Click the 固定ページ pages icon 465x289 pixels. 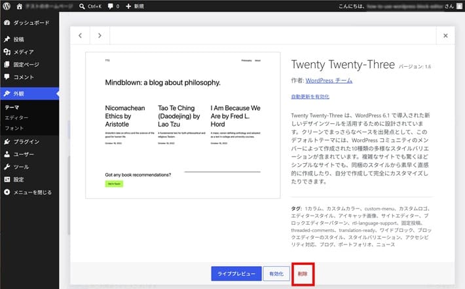point(7,64)
